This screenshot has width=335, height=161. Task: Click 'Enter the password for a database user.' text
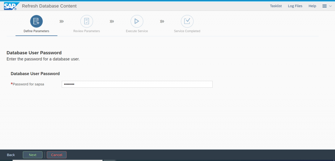tap(43, 59)
